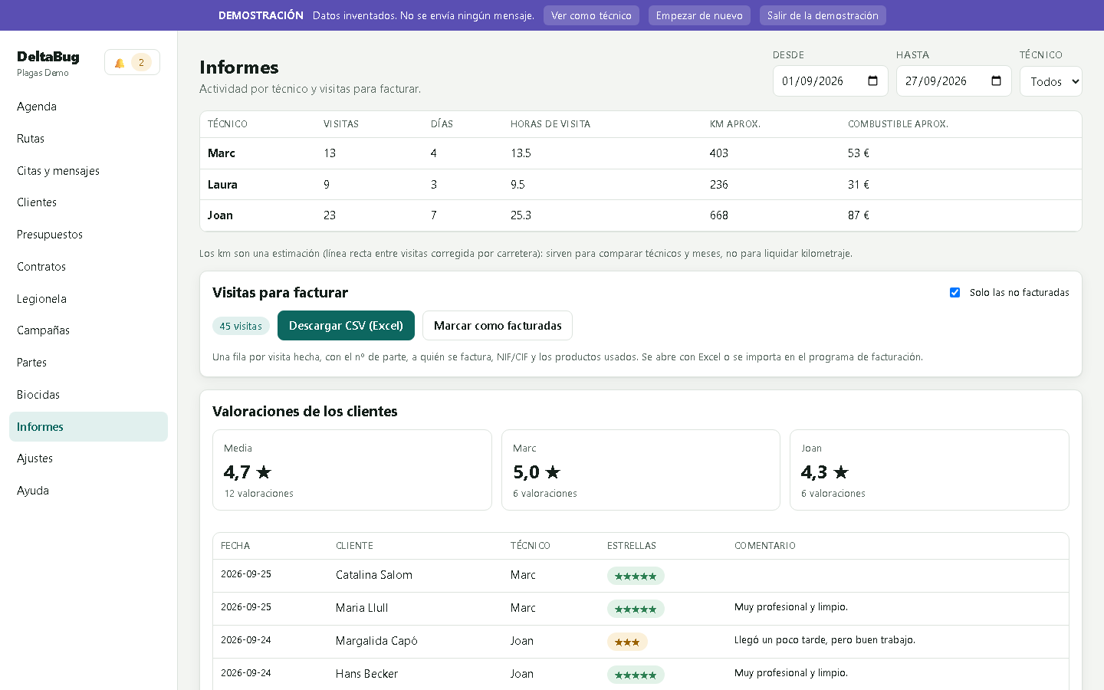Viewport: 1104px width, 690px height.
Task: Click the '45 visitas' badge
Action: pyautogui.click(x=241, y=326)
